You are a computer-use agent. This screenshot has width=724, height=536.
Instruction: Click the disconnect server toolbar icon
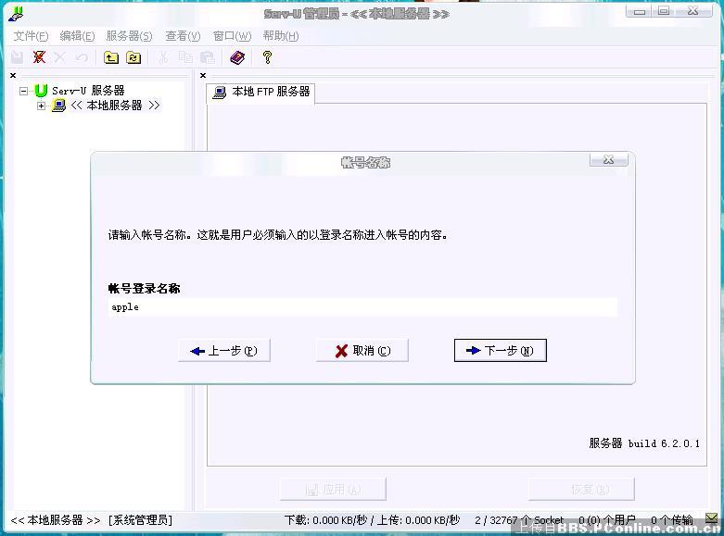[39, 57]
